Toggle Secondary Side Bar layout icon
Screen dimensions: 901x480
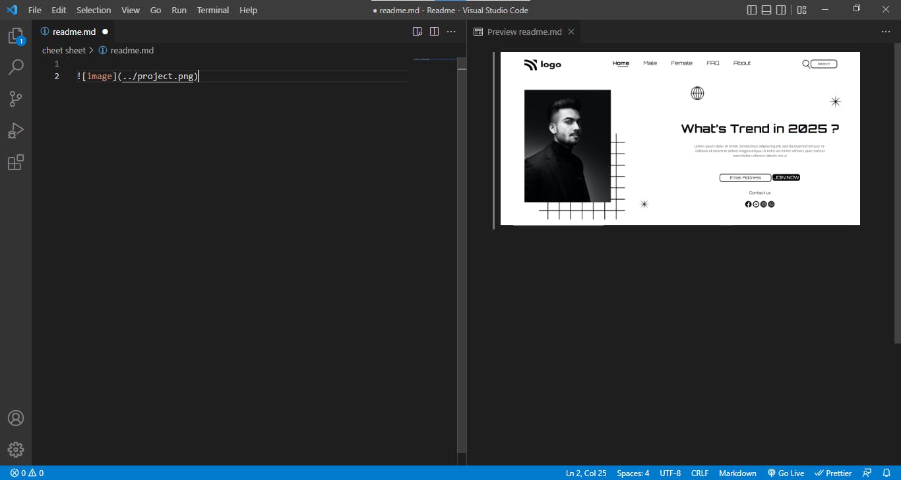click(x=781, y=10)
